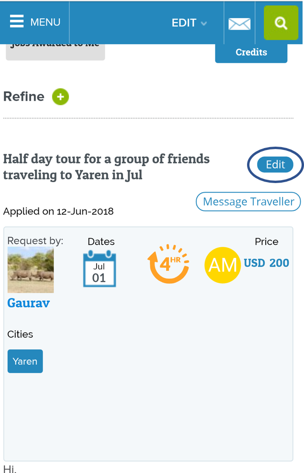Click the circled Edit button
This screenshot has height=473, width=304.
[275, 165]
